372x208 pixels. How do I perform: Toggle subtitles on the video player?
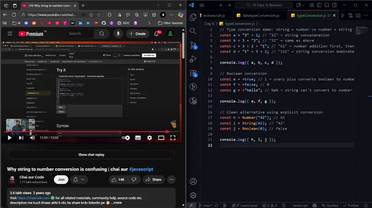tap(138, 138)
